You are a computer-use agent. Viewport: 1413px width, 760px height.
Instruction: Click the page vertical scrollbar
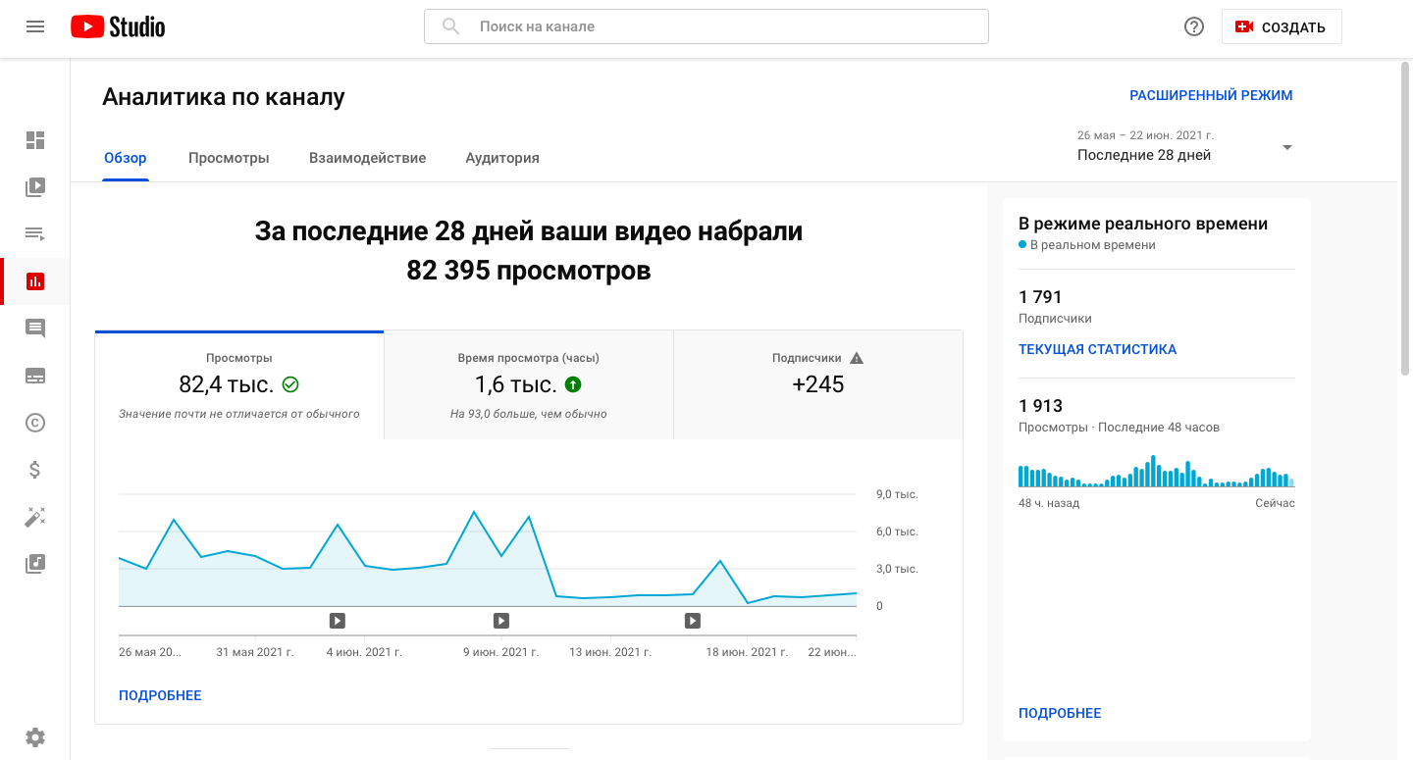(1406, 218)
